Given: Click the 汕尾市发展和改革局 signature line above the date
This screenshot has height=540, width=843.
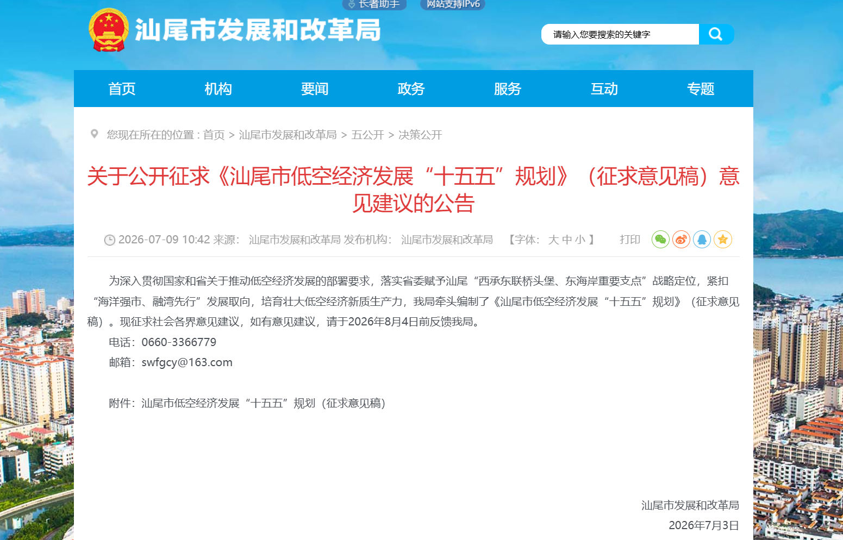Looking at the screenshot, I should pyautogui.click(x=690, y=505).
